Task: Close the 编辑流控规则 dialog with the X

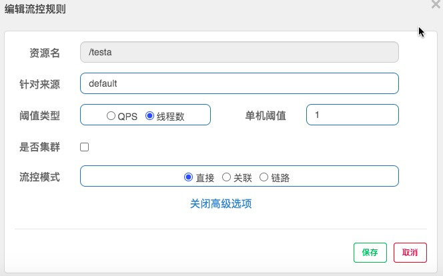Action: 436,4
